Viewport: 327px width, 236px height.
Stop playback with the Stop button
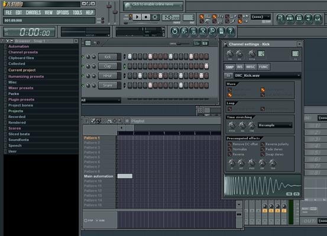(x=146, y=17)
